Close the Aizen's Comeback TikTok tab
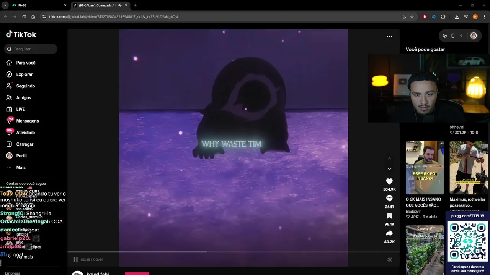Image resolution: width=490 pixels, height=275 pixels. tap(126, 5)
